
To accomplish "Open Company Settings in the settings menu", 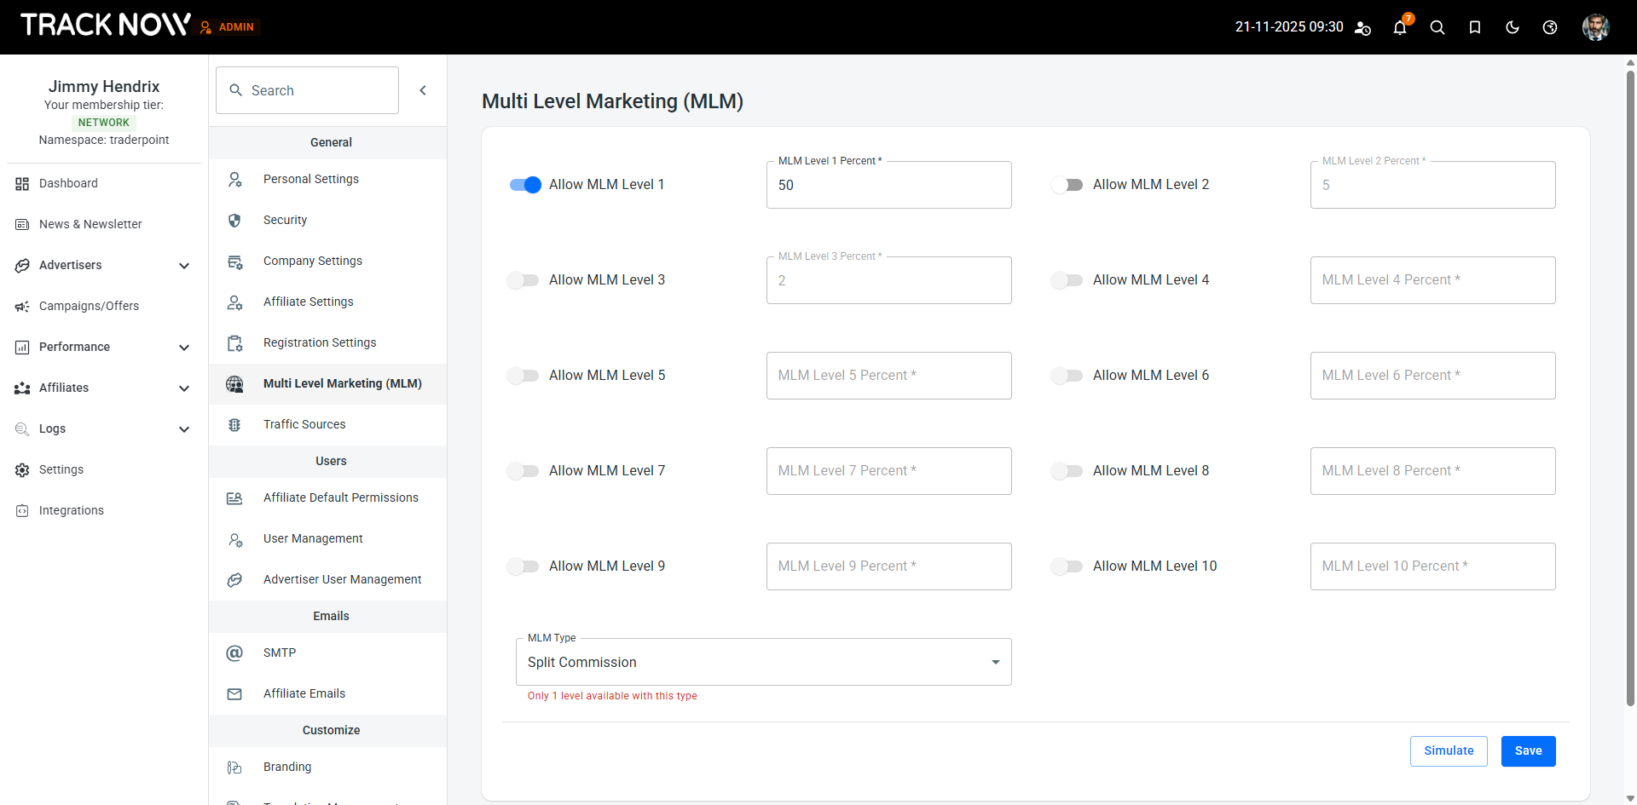I will click(312, 261).
